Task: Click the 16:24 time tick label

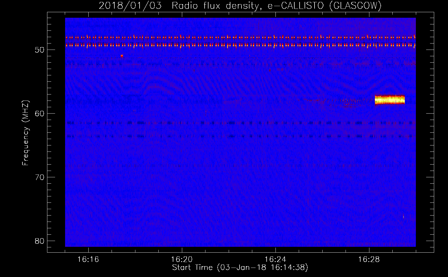Action: [275, 260]
